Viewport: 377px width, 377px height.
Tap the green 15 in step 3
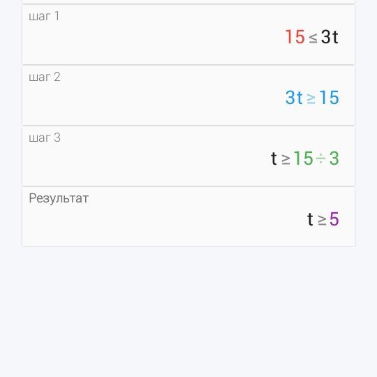coord(304,158)
